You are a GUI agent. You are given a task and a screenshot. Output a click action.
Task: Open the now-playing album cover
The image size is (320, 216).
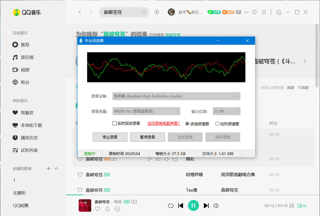click(85, 205)
